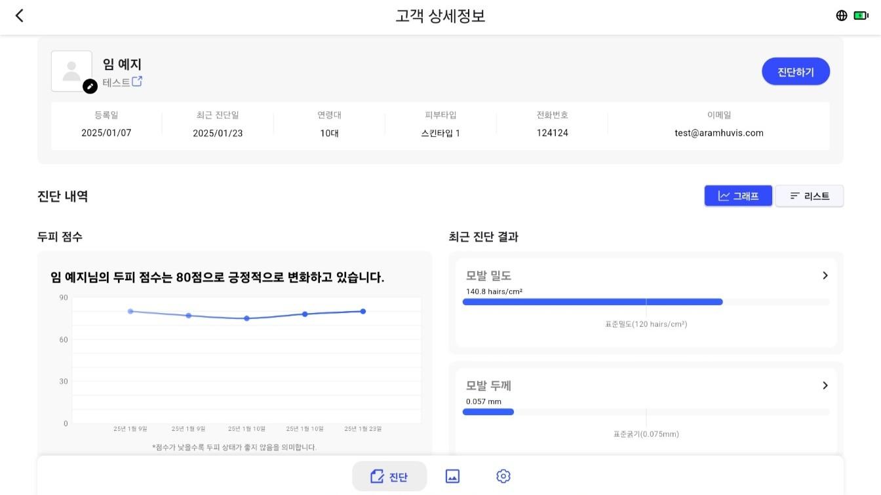Edit profile photo with pencil icon
The image size is (881, 495).
(x=90, y=86)
